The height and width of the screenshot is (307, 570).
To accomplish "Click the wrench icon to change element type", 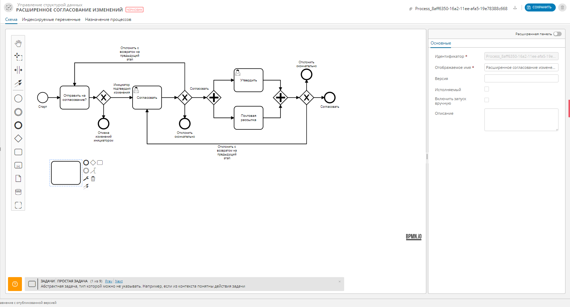I will [x=86, y=179].
